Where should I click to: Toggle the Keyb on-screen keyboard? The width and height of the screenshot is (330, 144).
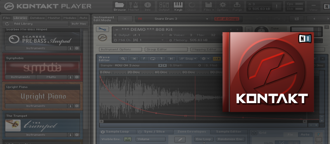(178, 7)
